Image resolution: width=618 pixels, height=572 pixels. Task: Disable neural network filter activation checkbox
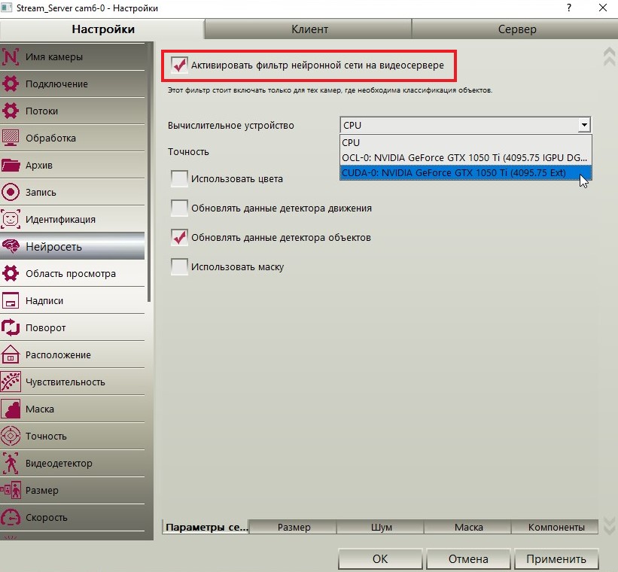point(179,65)
